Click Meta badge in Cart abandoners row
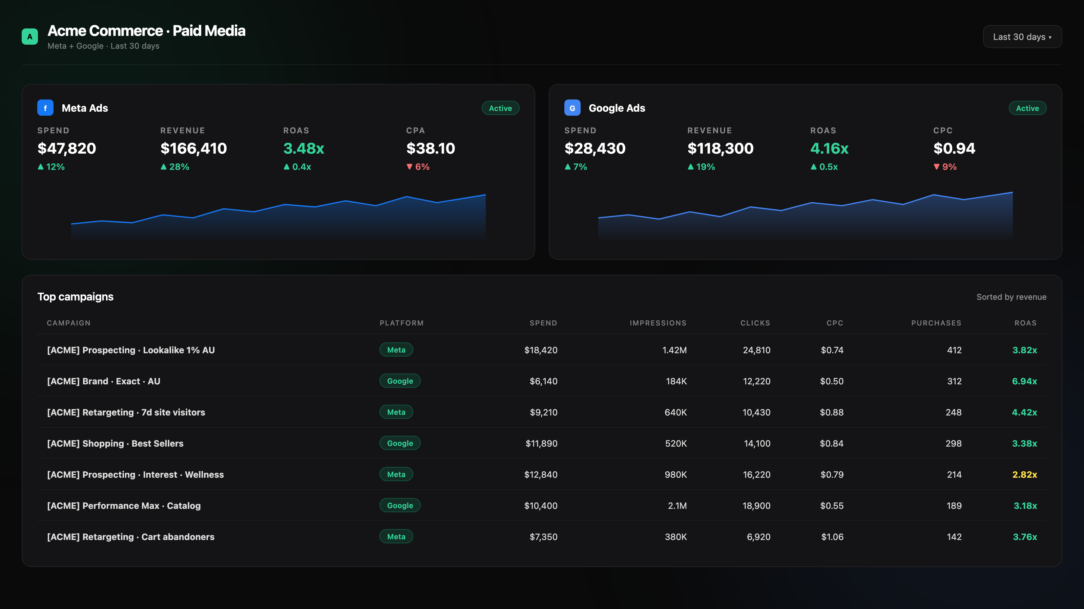Viewport: 1084px width, 609px height. point(396,536)
